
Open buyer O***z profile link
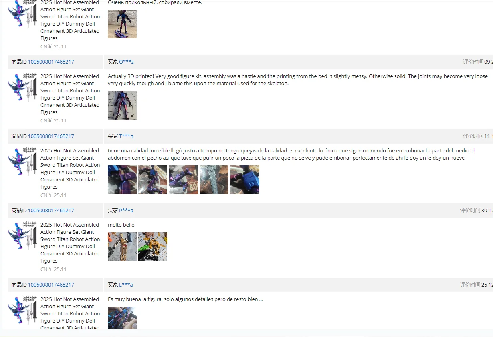point(126,62)
